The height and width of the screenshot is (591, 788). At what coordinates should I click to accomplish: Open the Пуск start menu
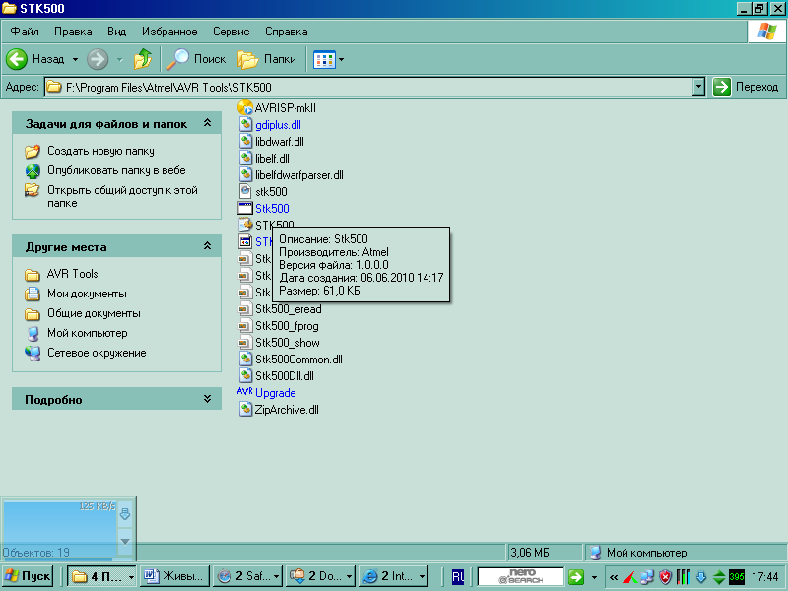click(28, 576)
